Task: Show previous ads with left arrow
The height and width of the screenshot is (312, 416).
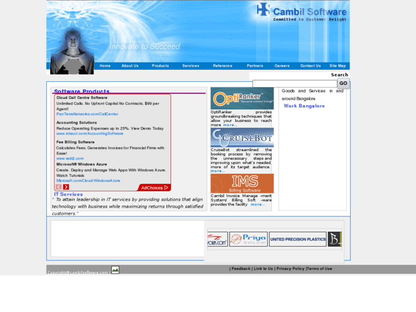Action: pos(59,187)
